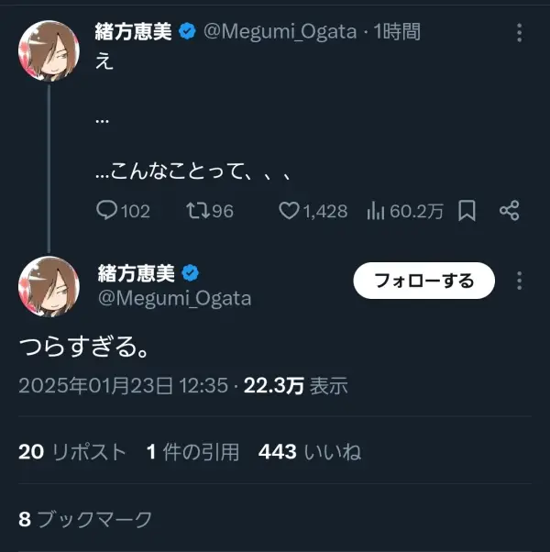The width and height of the screenshot is (550, 552).
Task: Open more options beside the フォローする button
Action: 520,281
